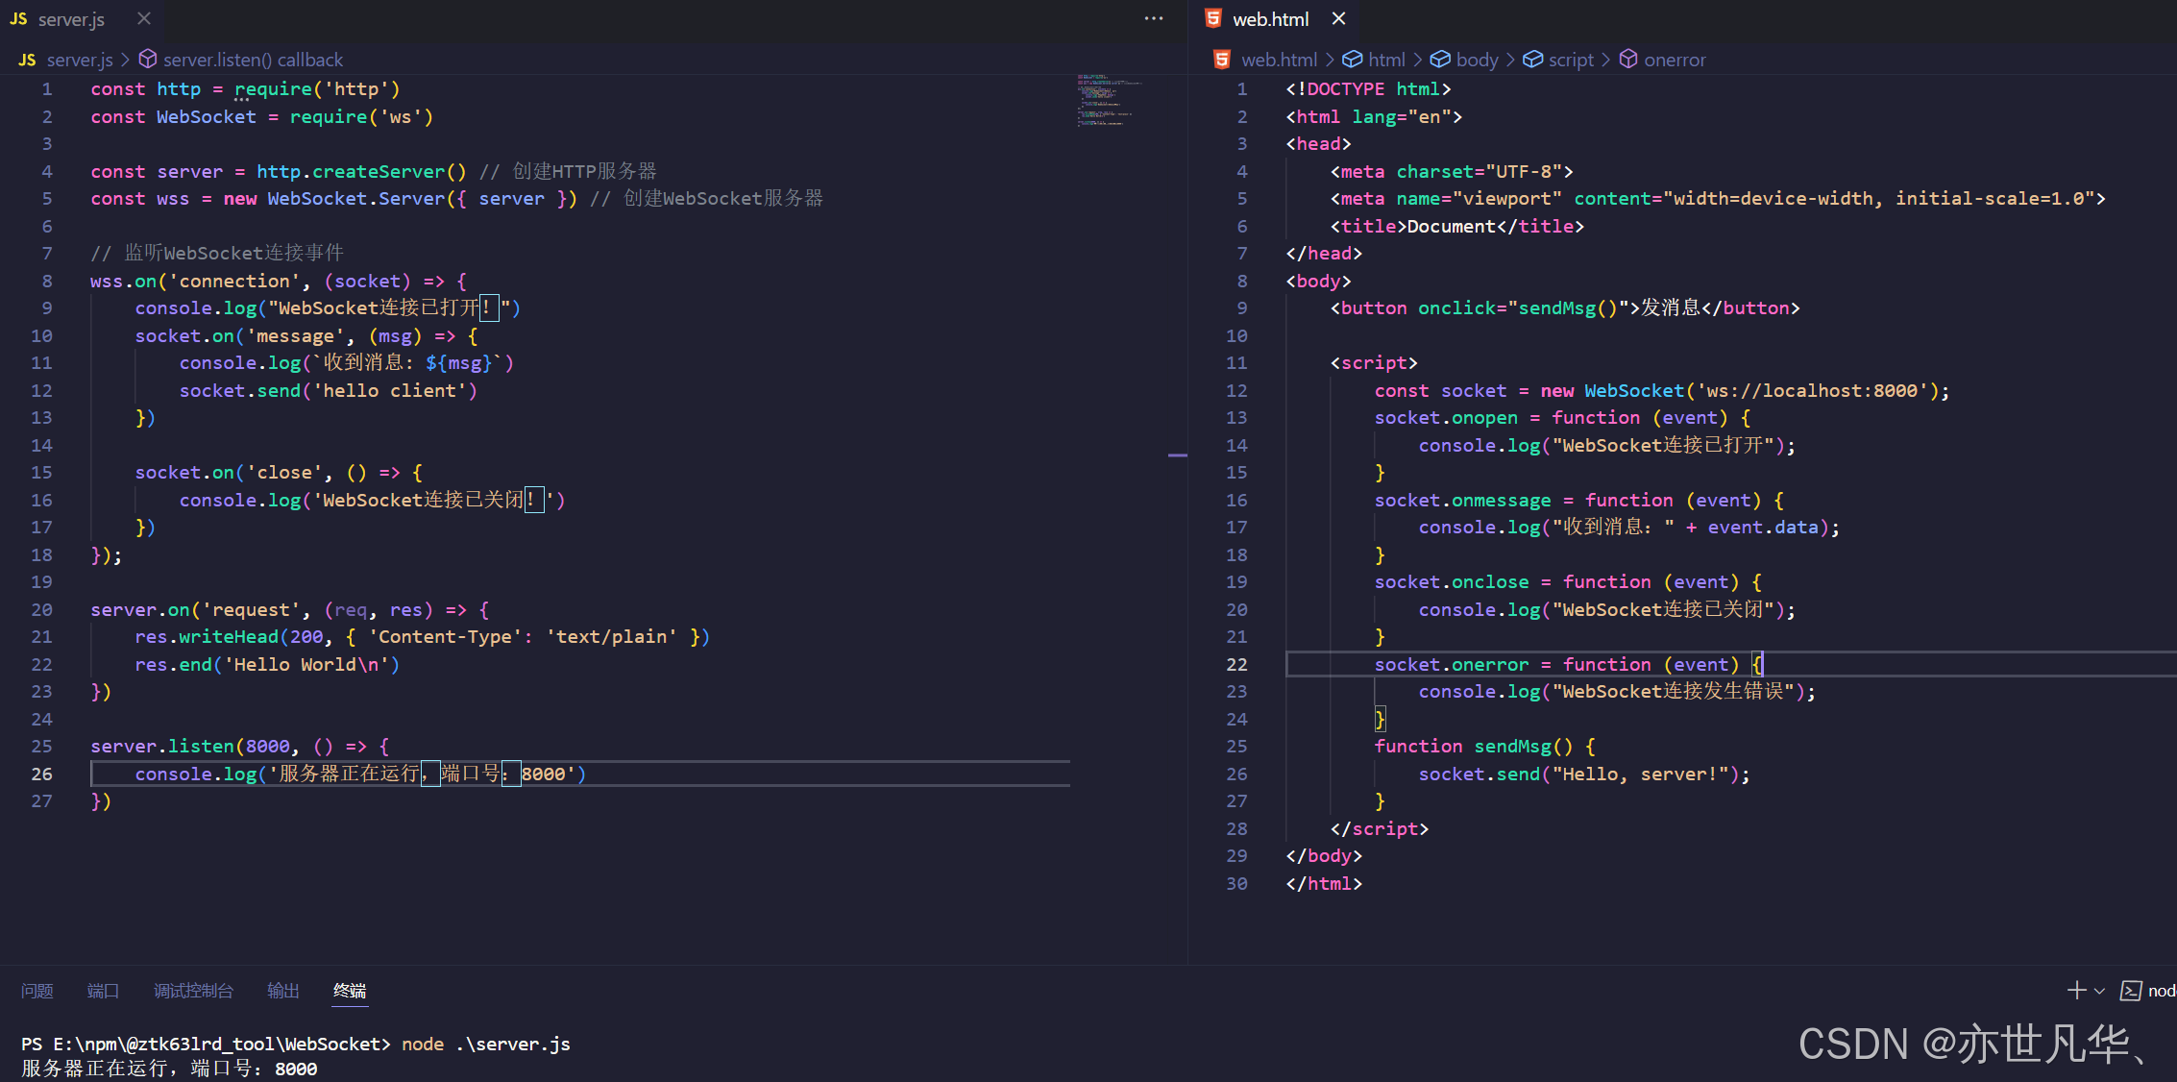This screenshot has height=1082, width=2177.
Task: Click the symbol icon before body breadcrumb
Action: 1440,60
